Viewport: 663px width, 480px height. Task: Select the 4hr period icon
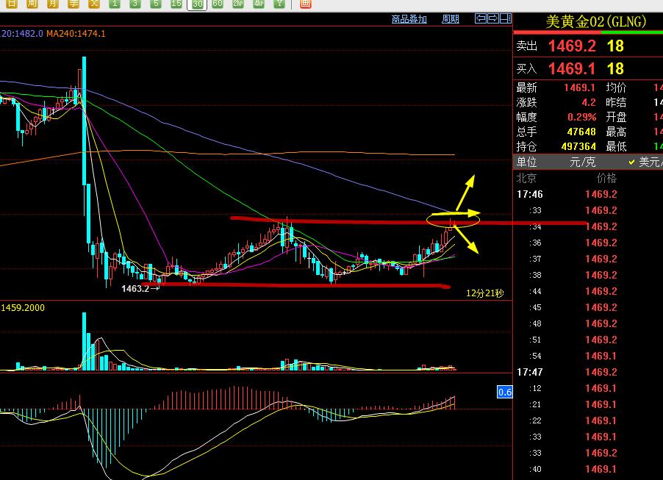click(x=259, y=4)
